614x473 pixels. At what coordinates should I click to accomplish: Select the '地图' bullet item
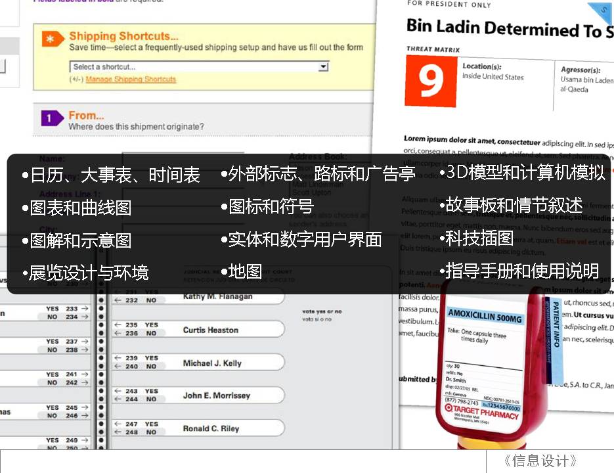246,271
